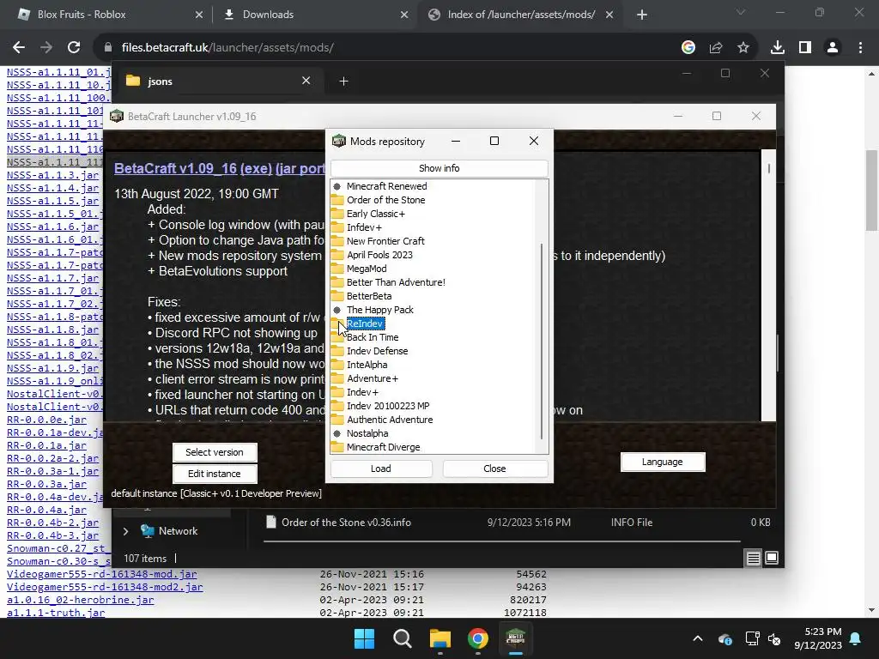The height and width of the screenshot is (659, 879).
Task: Select Minecraft Diverge entry
Action: point(384,447)
